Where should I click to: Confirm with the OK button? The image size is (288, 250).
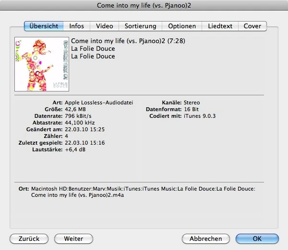(x=257, y=239)
